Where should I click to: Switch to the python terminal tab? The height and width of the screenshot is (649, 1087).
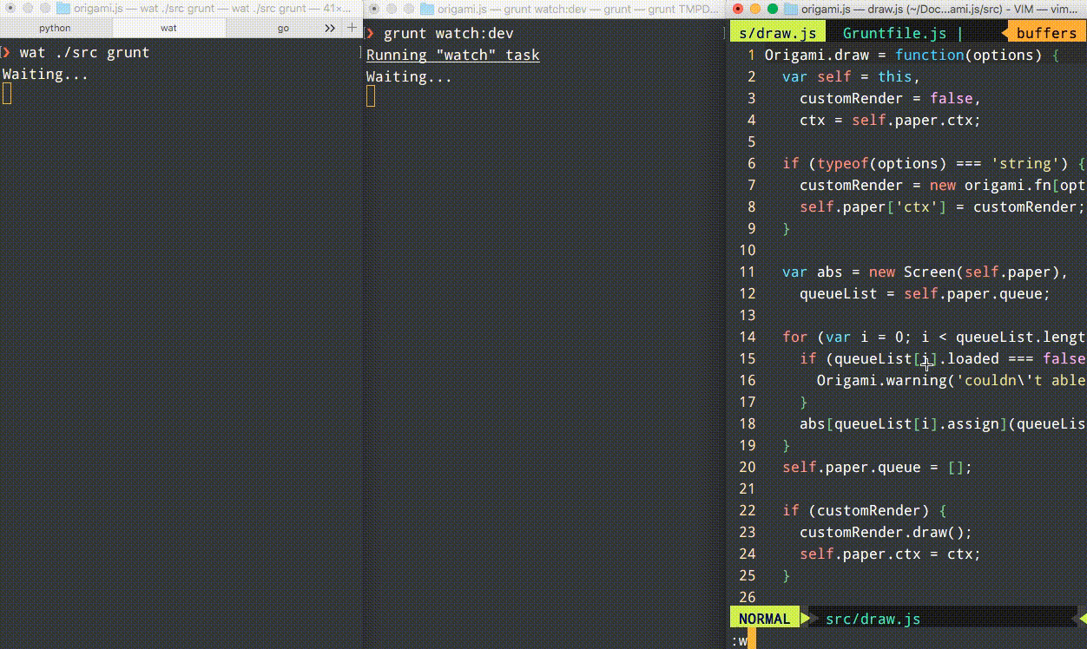(x=56, y=28)
